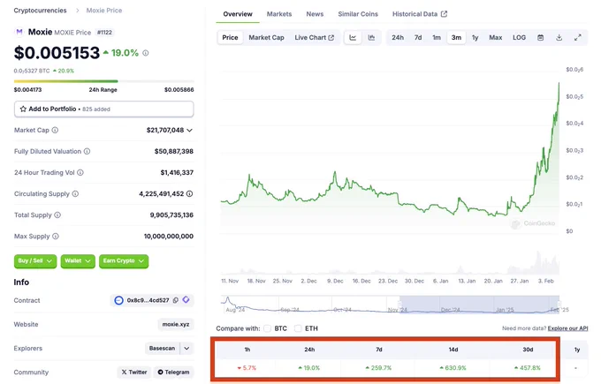
Task: Select the line chart view icon
Action: click(x=353, y=38)
